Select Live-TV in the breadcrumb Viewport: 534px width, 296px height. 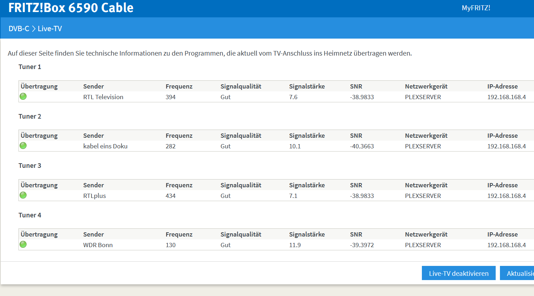click(50, 29)
